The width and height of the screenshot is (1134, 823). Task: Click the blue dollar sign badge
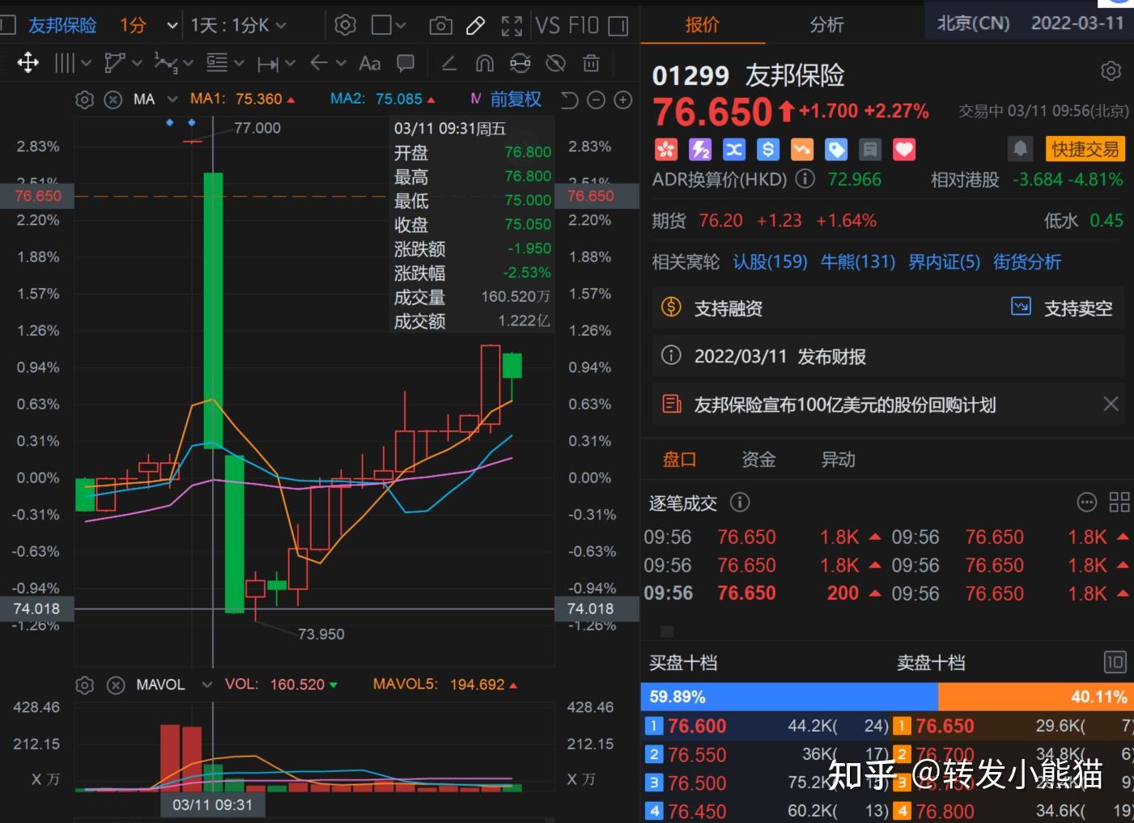click(x=768, y=150)
